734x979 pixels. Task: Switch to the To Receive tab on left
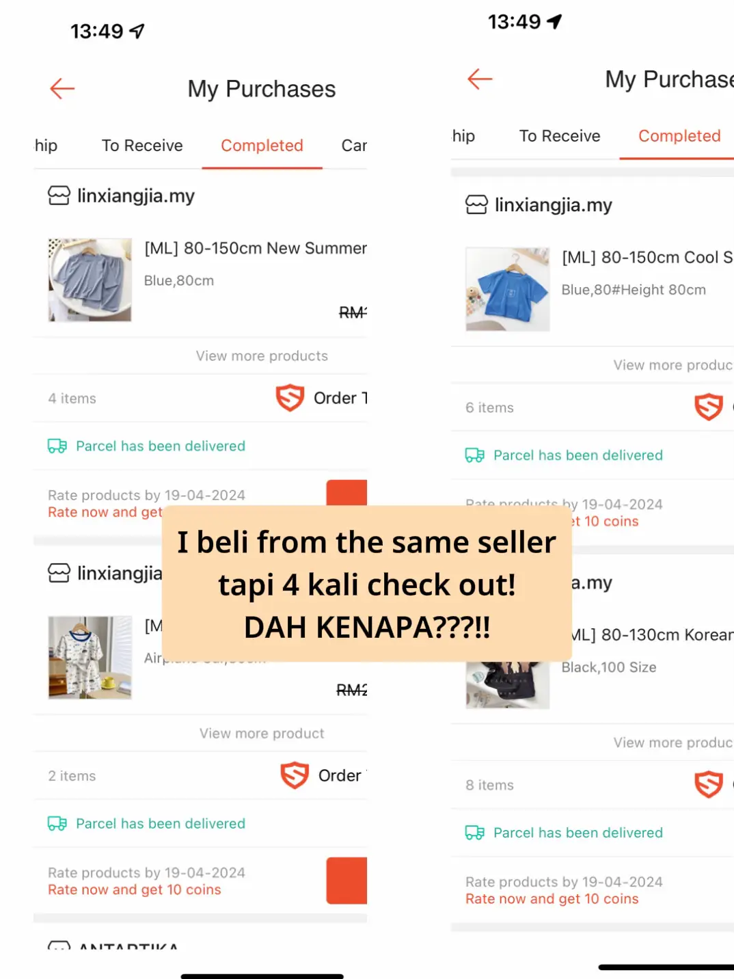tap(142, 146)
